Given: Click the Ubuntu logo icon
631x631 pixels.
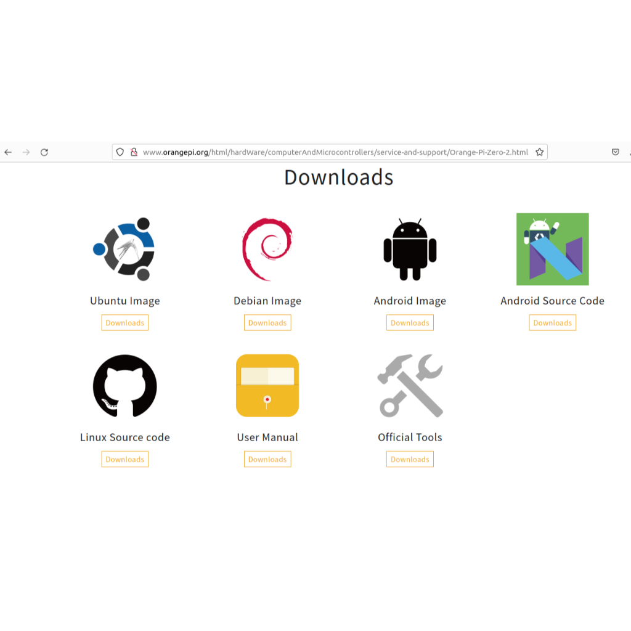Looking at the screenshot, I should (x=125, y=249).
